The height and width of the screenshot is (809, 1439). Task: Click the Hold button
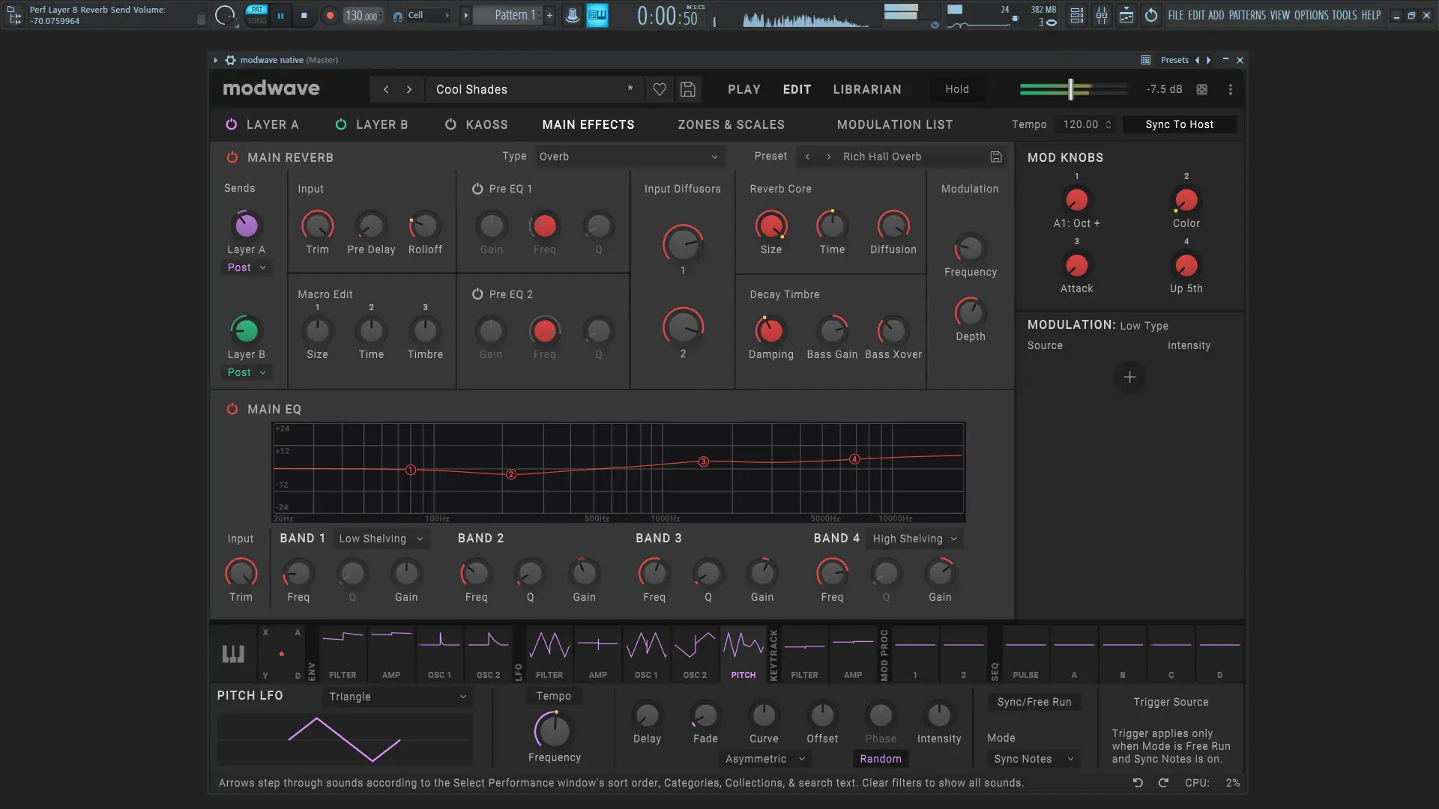click(956, 89)
